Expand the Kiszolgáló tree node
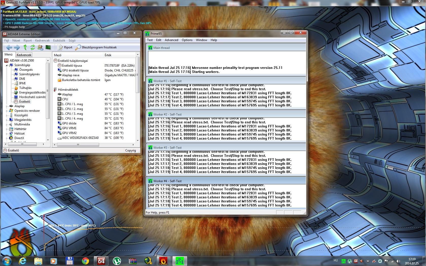The height and width of the screenshot is (266, 426). coord(7,115)
